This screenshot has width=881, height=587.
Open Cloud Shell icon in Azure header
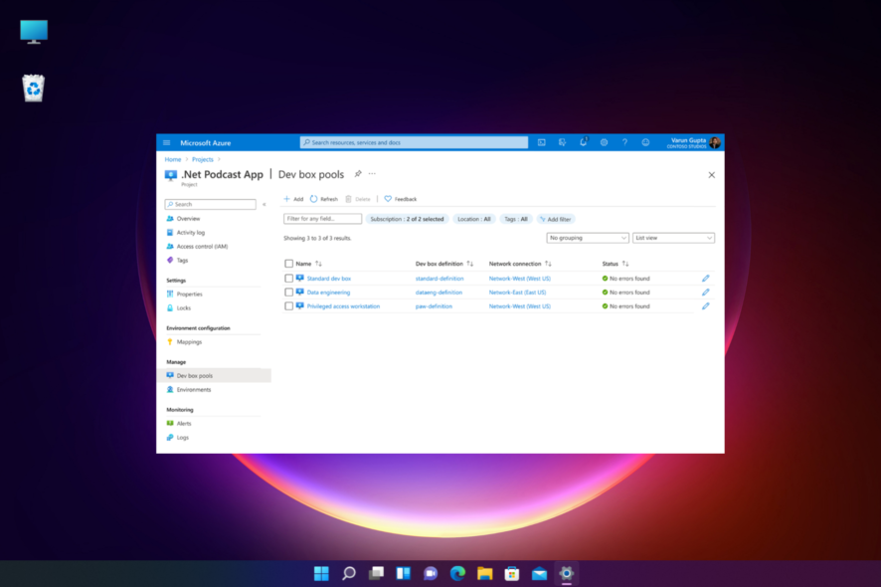point(542,143)
